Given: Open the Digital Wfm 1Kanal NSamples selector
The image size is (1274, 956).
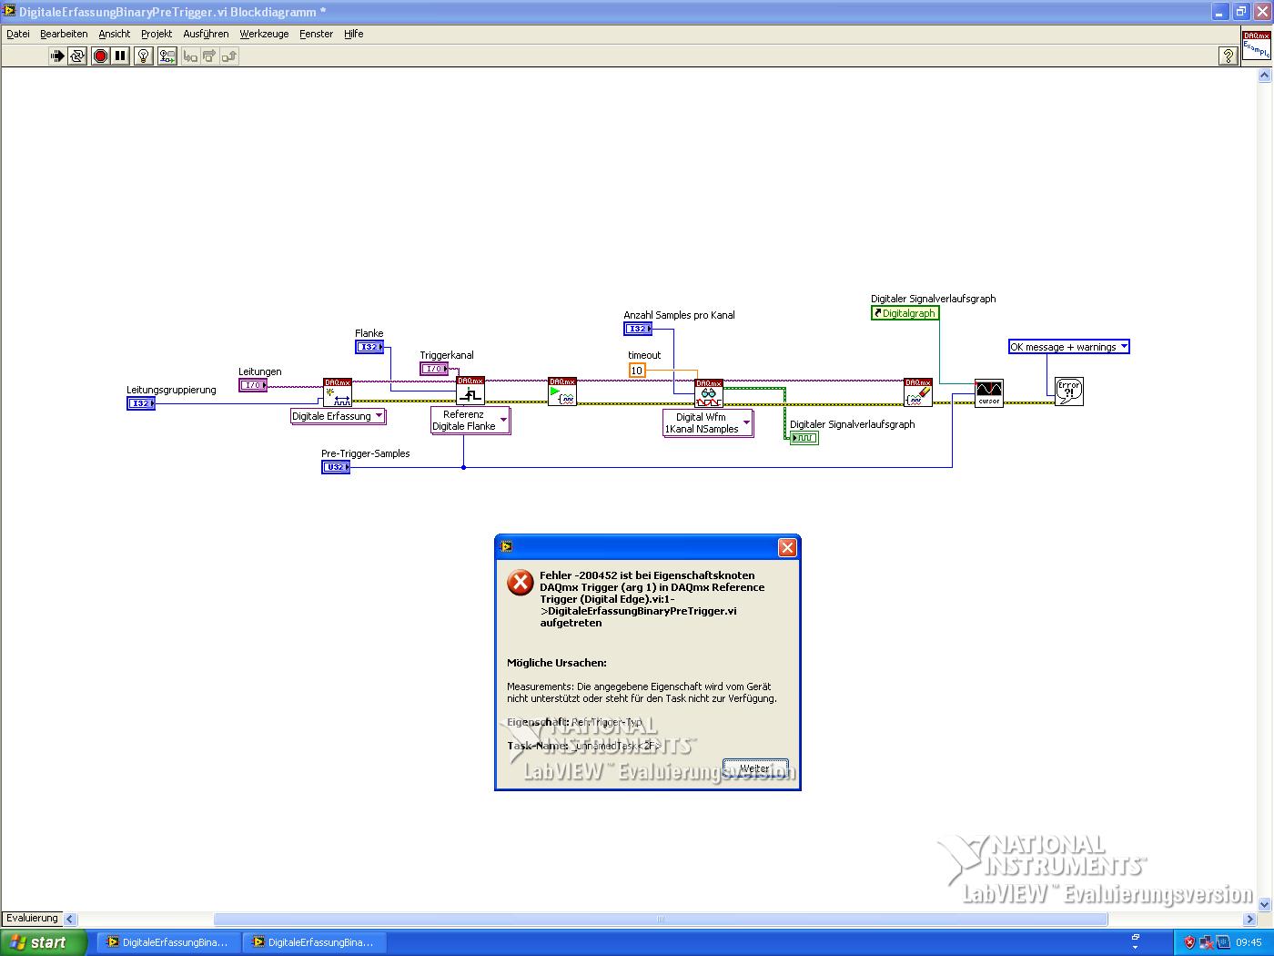Looking at the screenshot, I should (708, 423).
